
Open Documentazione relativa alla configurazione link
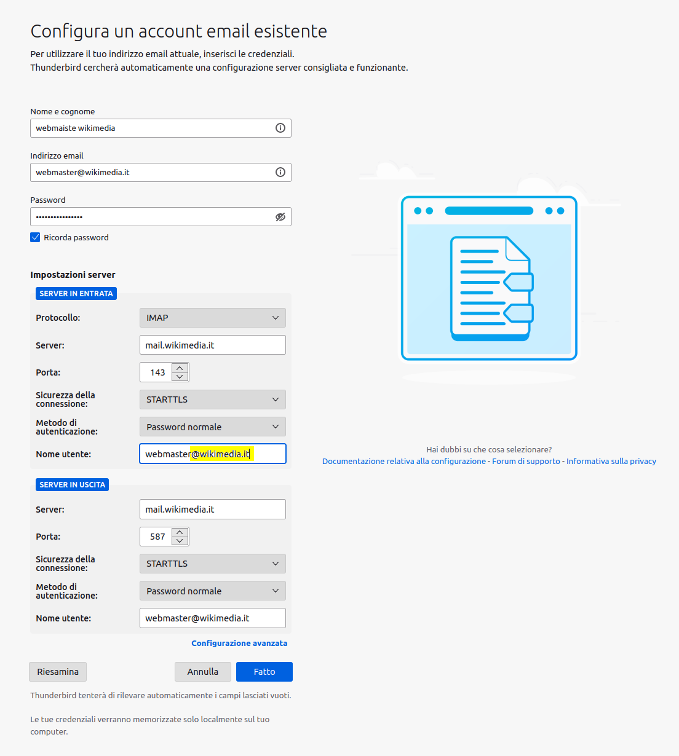403,461
